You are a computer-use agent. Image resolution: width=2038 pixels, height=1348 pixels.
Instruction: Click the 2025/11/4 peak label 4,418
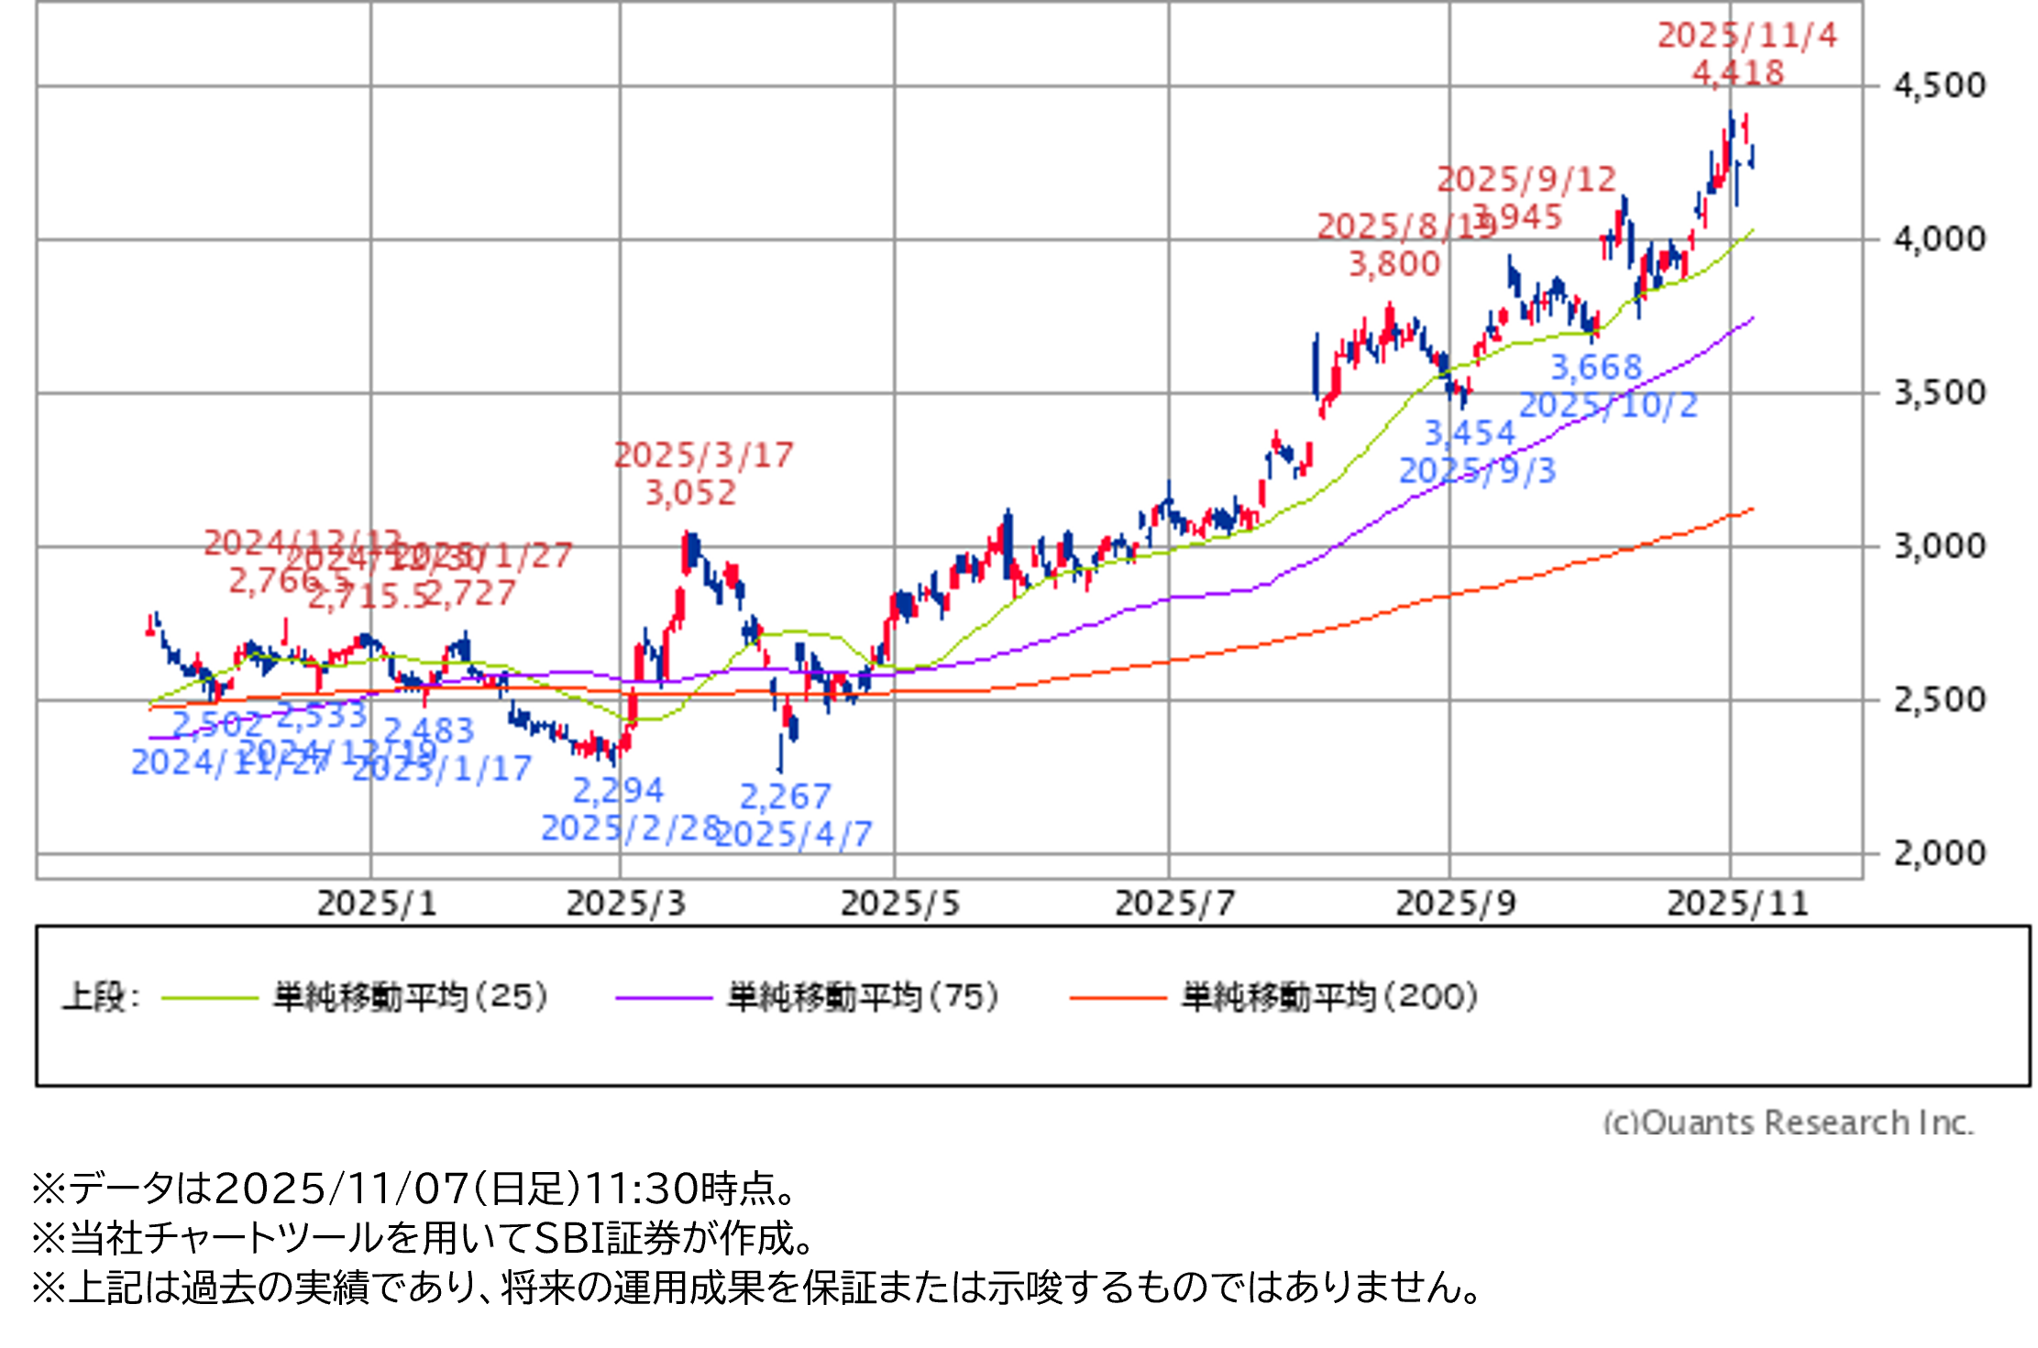pyautogui.click(x=1737, y=73)
